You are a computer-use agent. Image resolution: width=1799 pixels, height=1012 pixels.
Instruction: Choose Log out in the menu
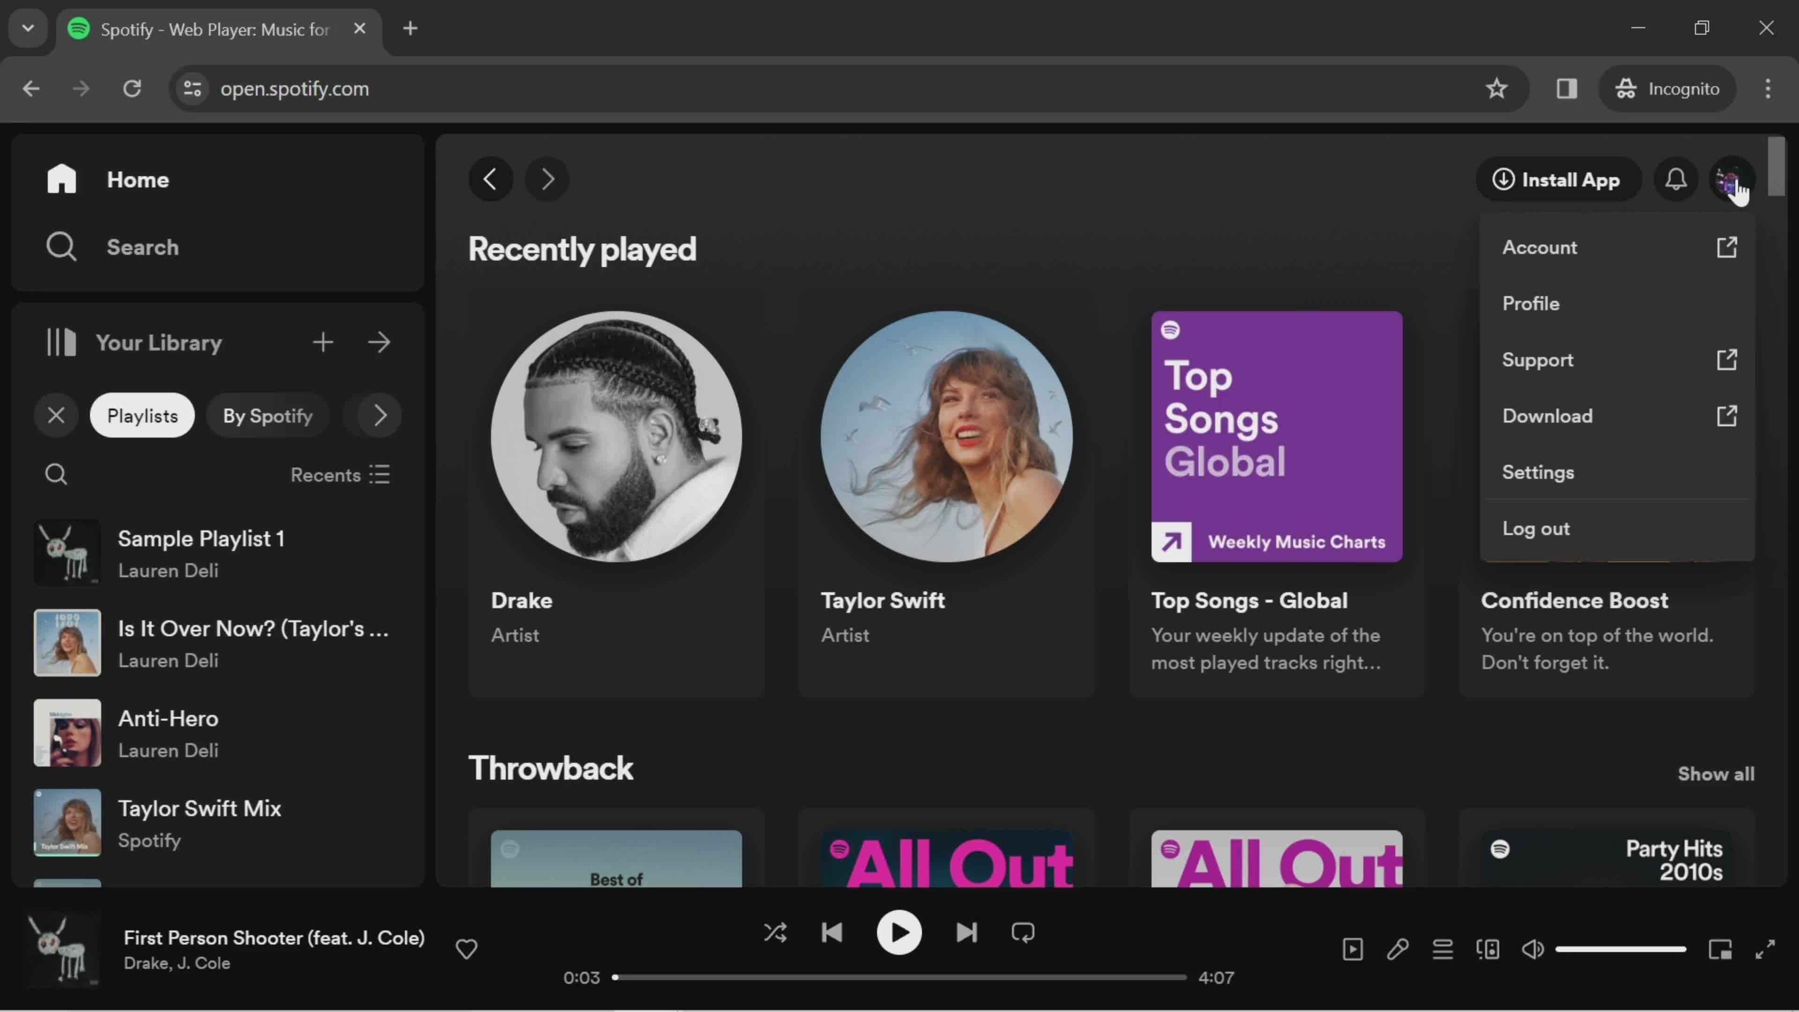pyautogui.click(x=1536, y=528)
